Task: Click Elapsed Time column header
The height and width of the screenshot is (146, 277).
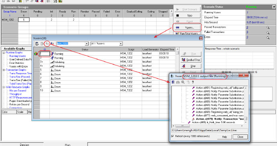Action: point(167,49)
